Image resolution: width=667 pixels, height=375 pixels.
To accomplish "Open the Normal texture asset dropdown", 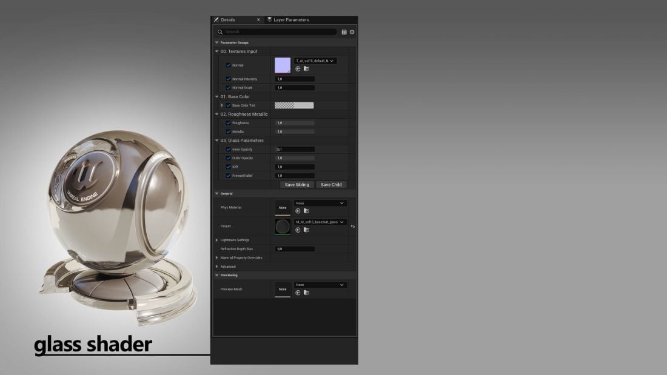I will tap(315, 61).
